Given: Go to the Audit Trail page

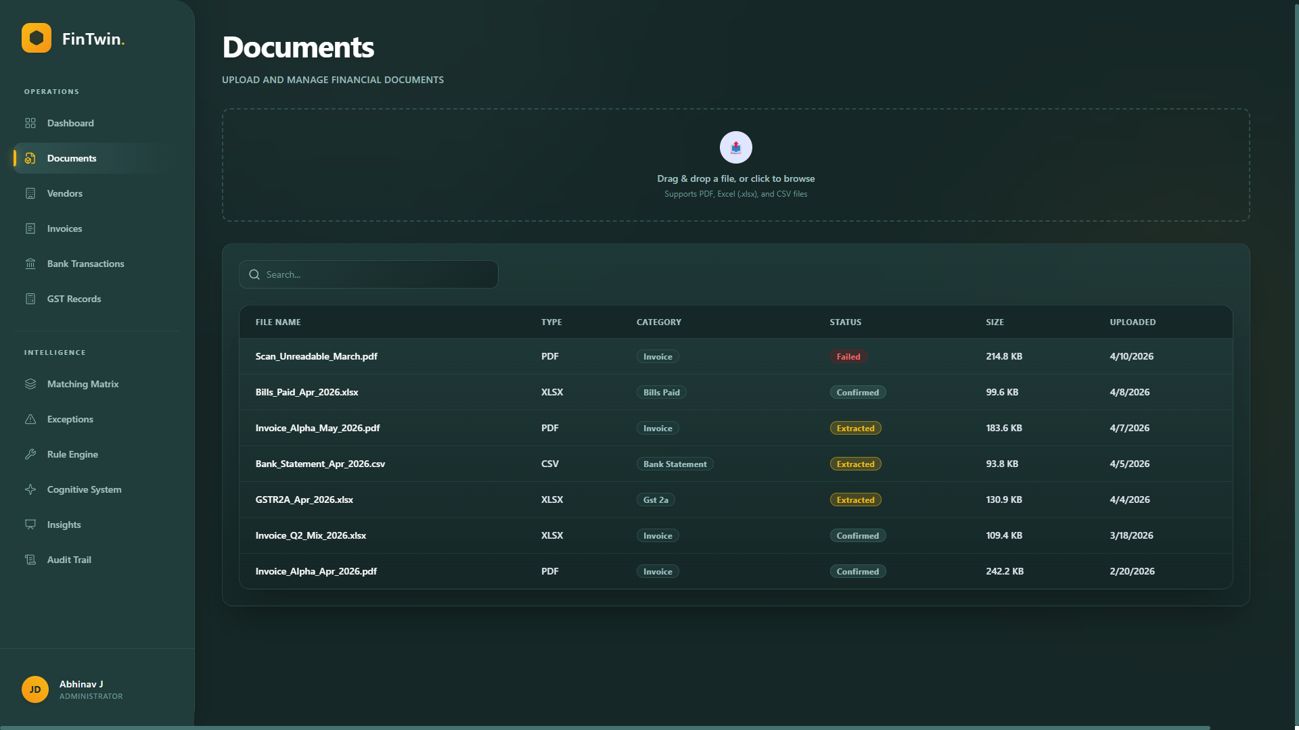Looking at the screenshot, I should pos(69,560).
